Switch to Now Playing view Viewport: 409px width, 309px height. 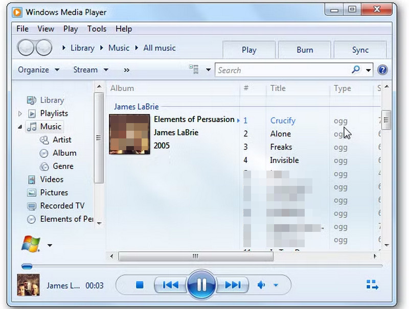[372, 284]
